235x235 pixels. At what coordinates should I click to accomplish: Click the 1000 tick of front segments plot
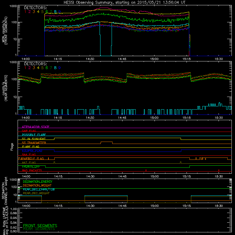[x=13, y=6]
